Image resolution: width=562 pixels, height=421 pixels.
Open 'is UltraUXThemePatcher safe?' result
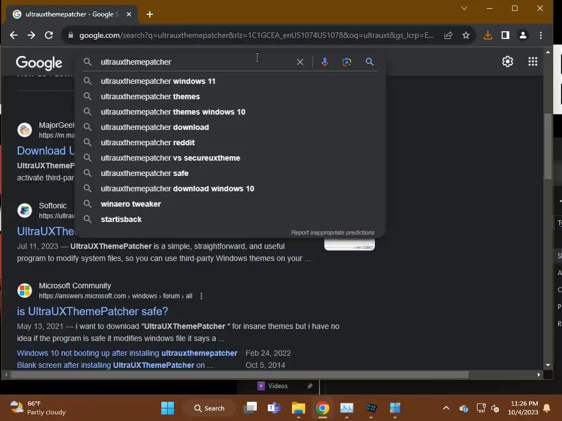pos(92,311)
